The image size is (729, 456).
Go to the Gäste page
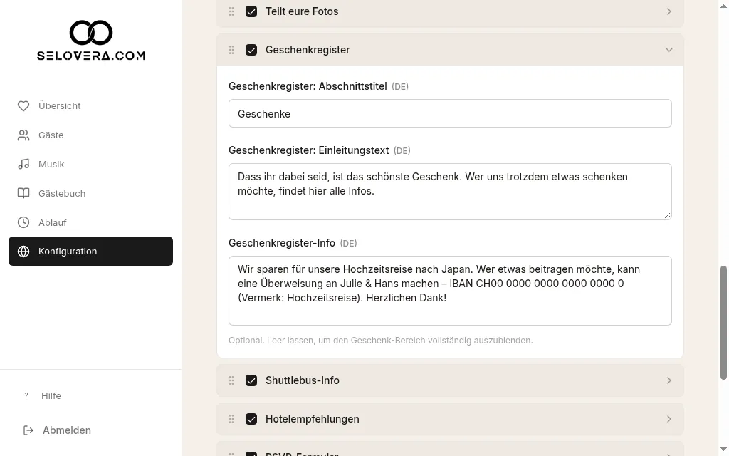tap(90, 135)
